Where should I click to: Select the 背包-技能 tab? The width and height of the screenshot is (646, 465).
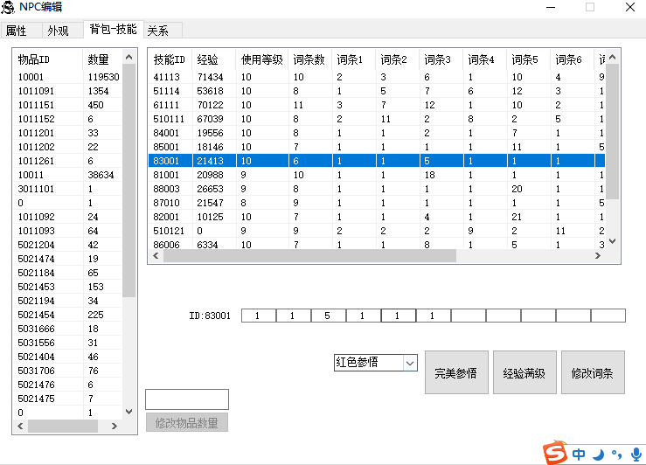(114, 29)
